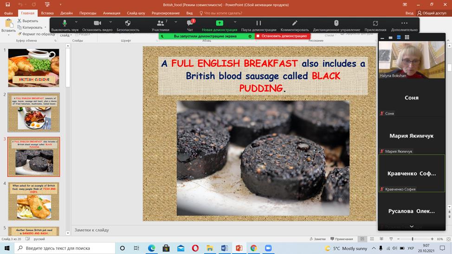Open the Дизайн ribbon tab
Viewport: 452px width, 254px height.
66,13
